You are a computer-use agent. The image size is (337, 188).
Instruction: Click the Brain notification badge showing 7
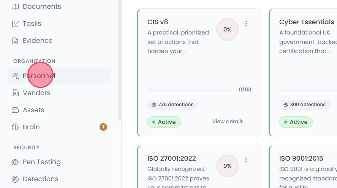click(x=103, y=127)
